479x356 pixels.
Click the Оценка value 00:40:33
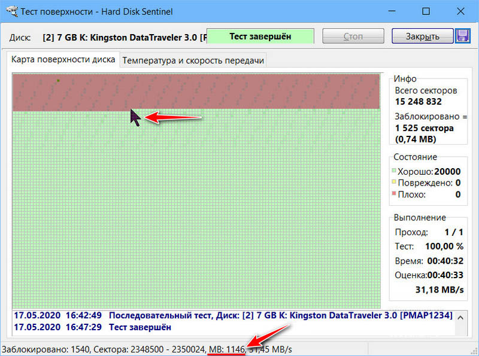(445, 275)
